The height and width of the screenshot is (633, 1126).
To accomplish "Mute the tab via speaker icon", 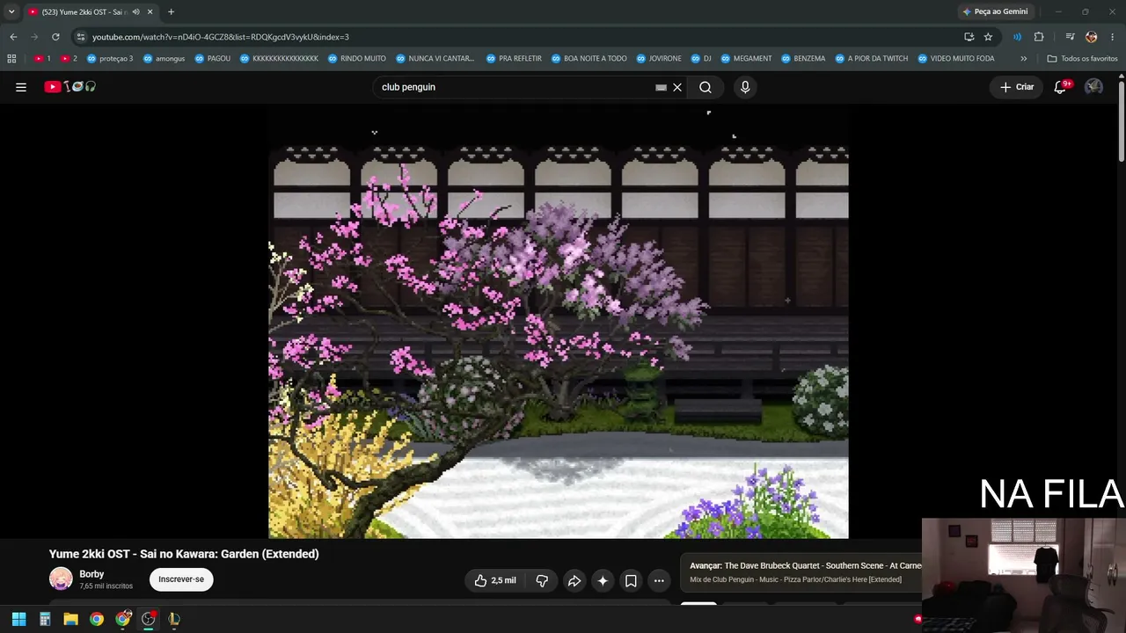I will click(135, 11).
